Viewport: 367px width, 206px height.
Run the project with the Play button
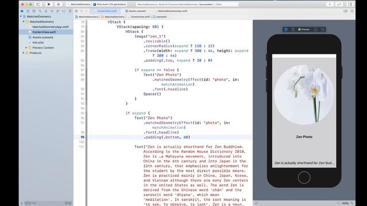(49, 4)
